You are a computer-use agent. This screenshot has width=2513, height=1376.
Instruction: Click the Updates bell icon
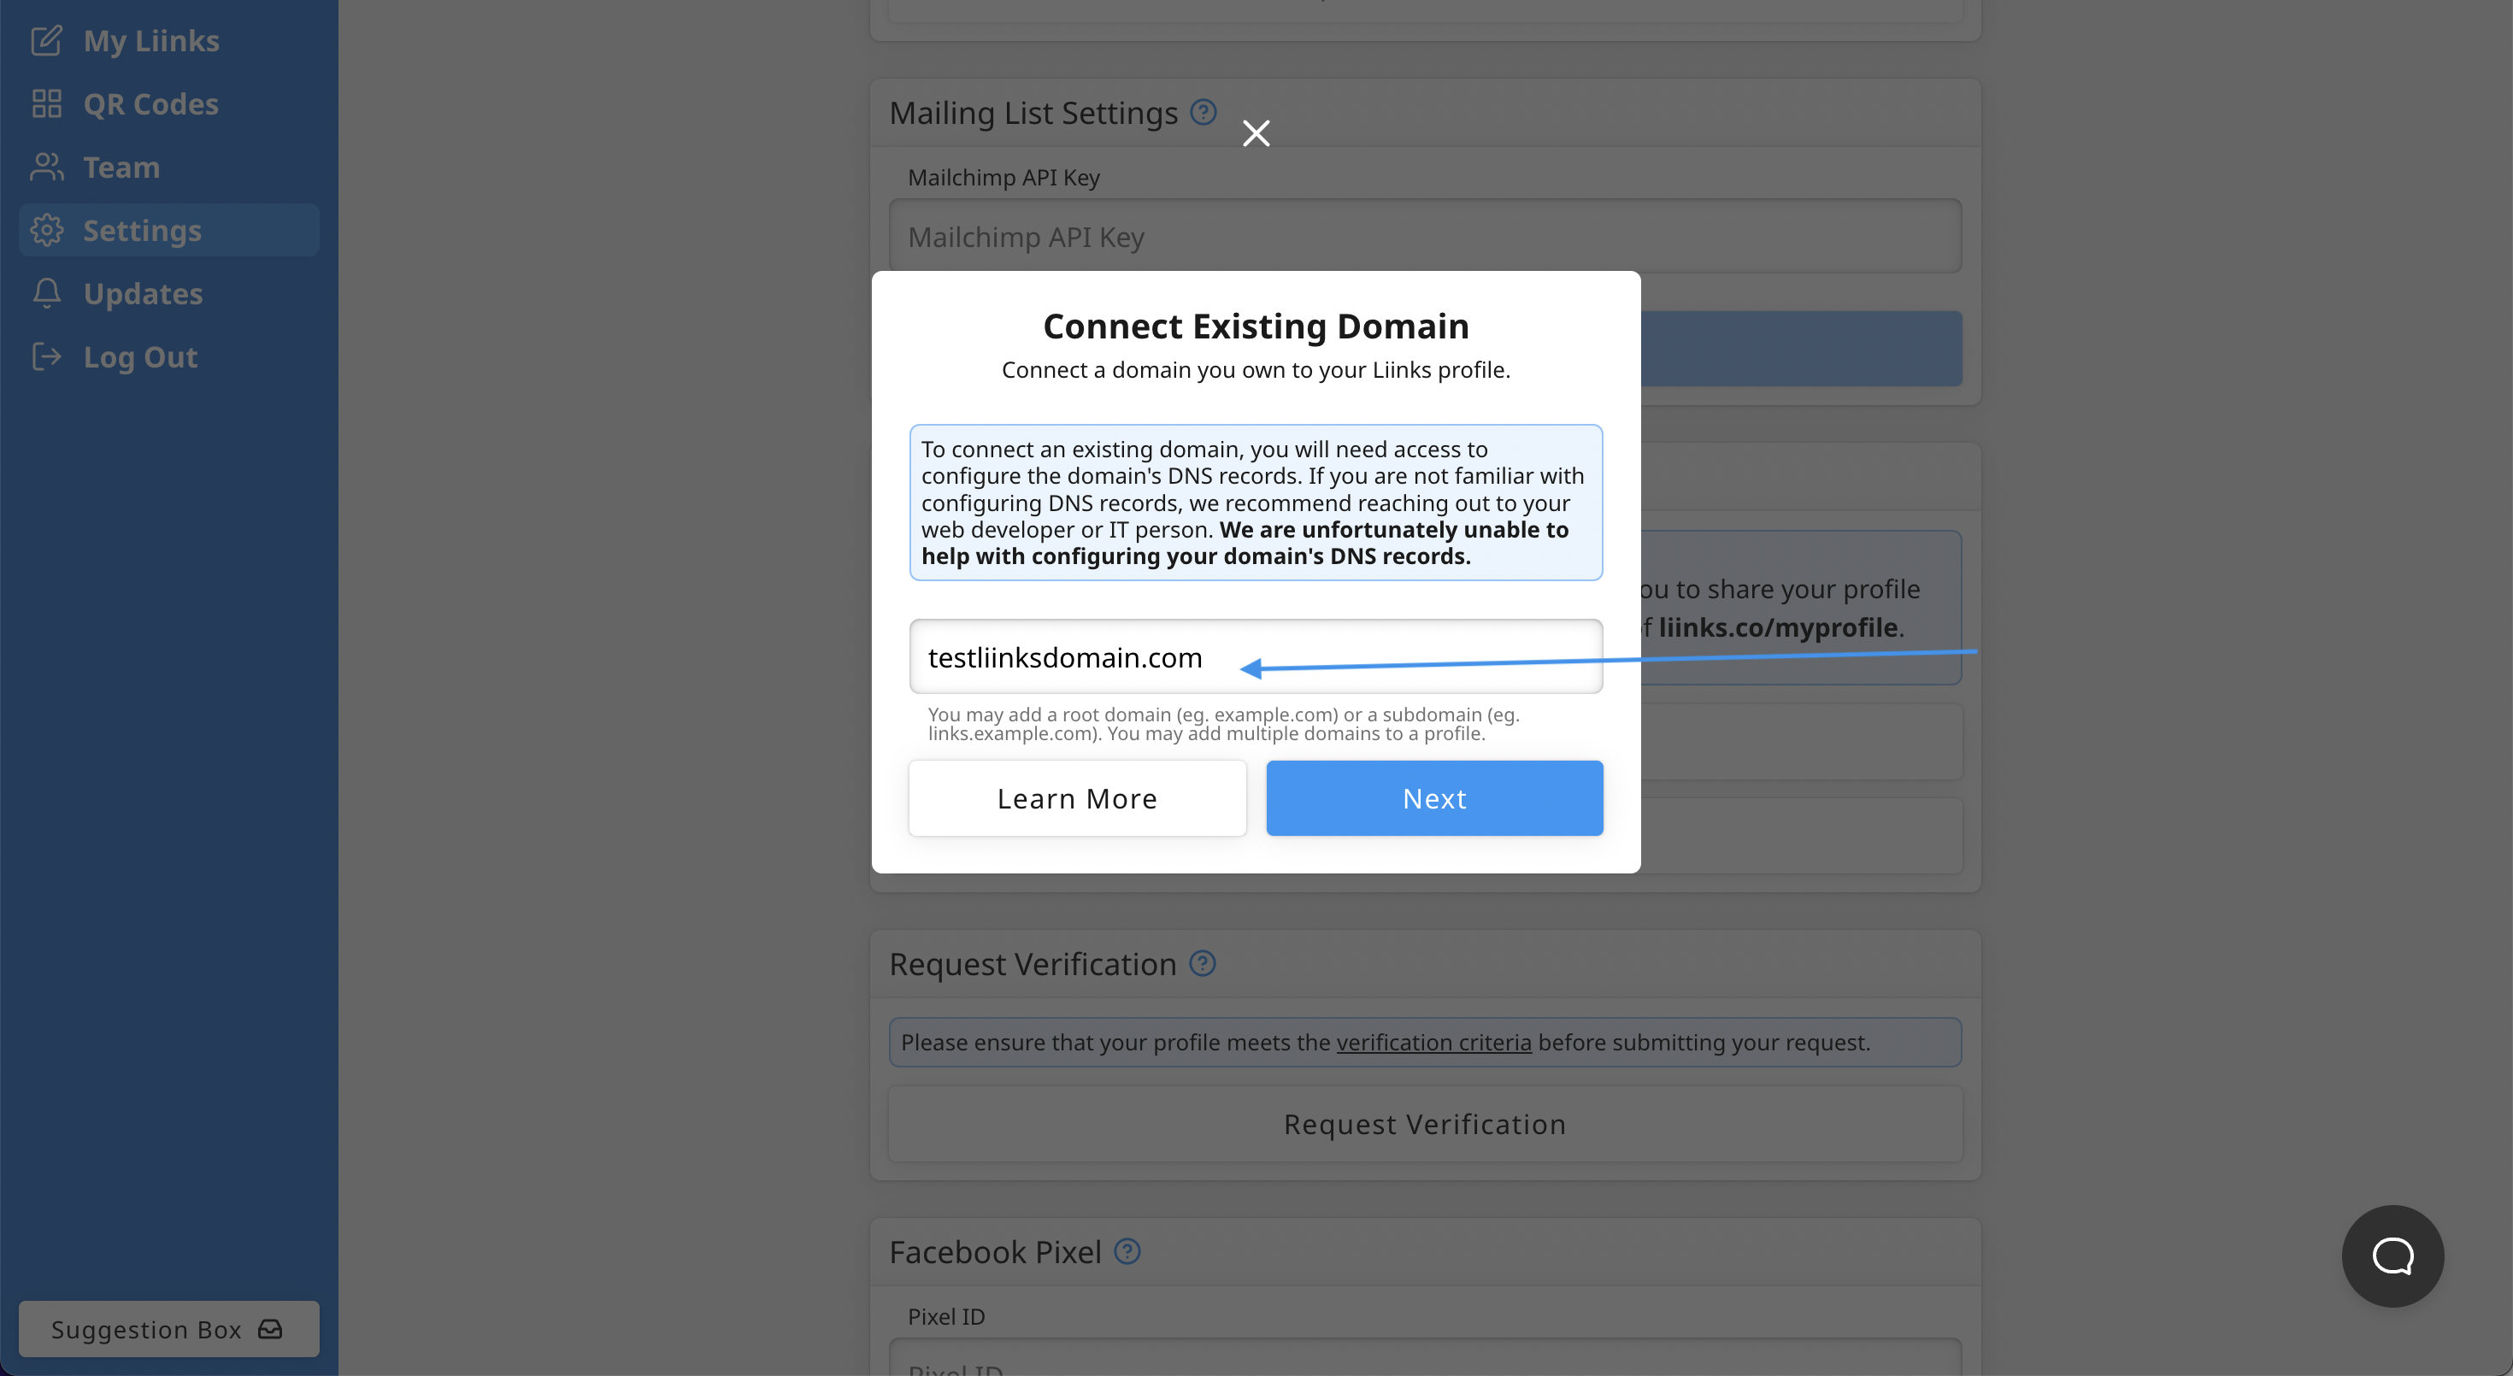(46, 293)
